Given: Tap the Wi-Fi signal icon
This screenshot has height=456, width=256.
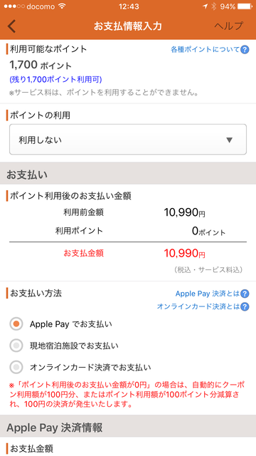Looking at the screenshot, I should [x=62, y=6].
